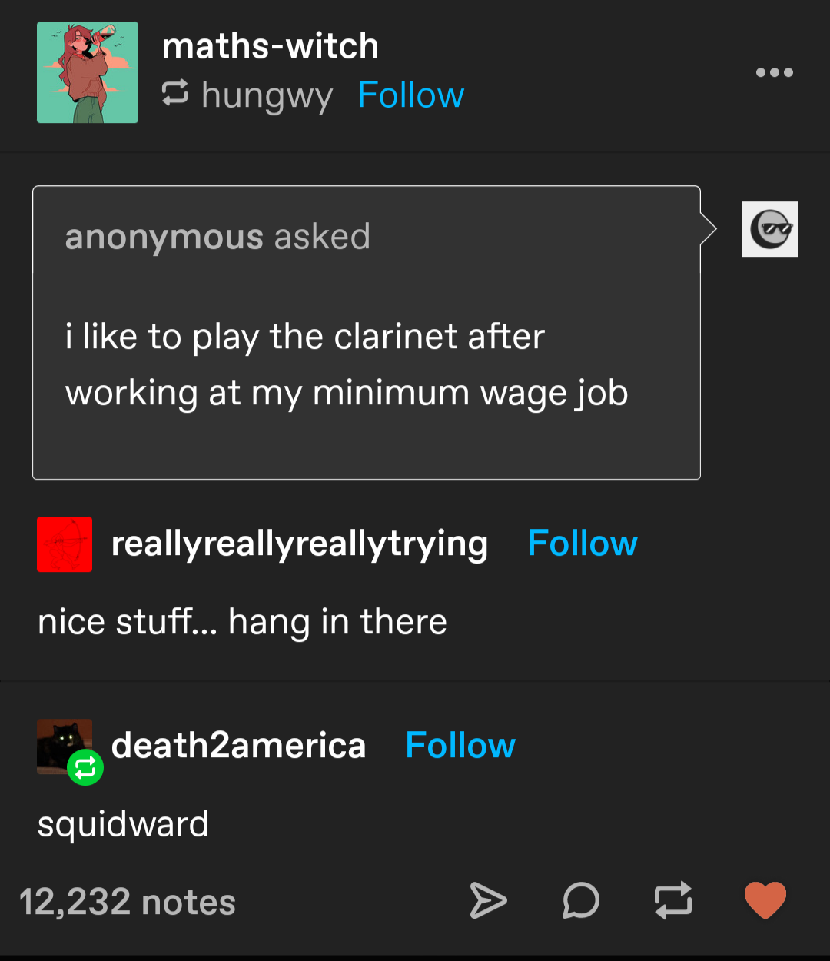Image resolution: width=830 pixels, height=961 pixels.
Task: Tap the send/share paper plane icon
Action: coord(488,900)
